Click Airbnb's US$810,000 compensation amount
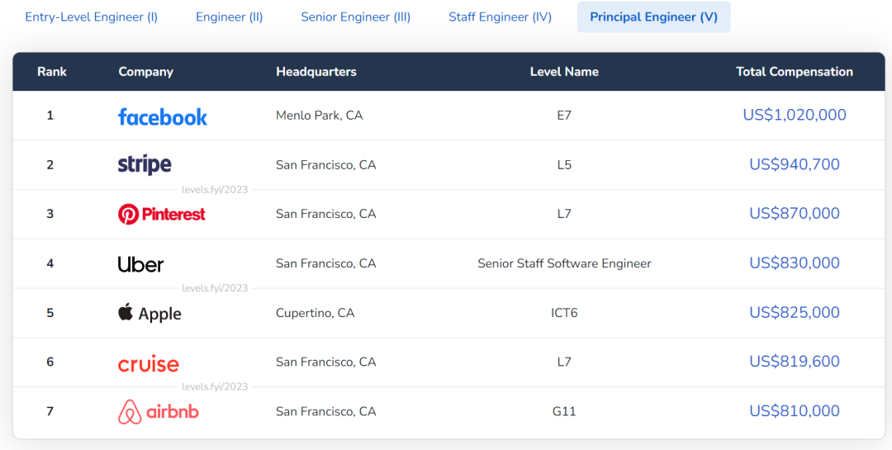 (795, 411)
